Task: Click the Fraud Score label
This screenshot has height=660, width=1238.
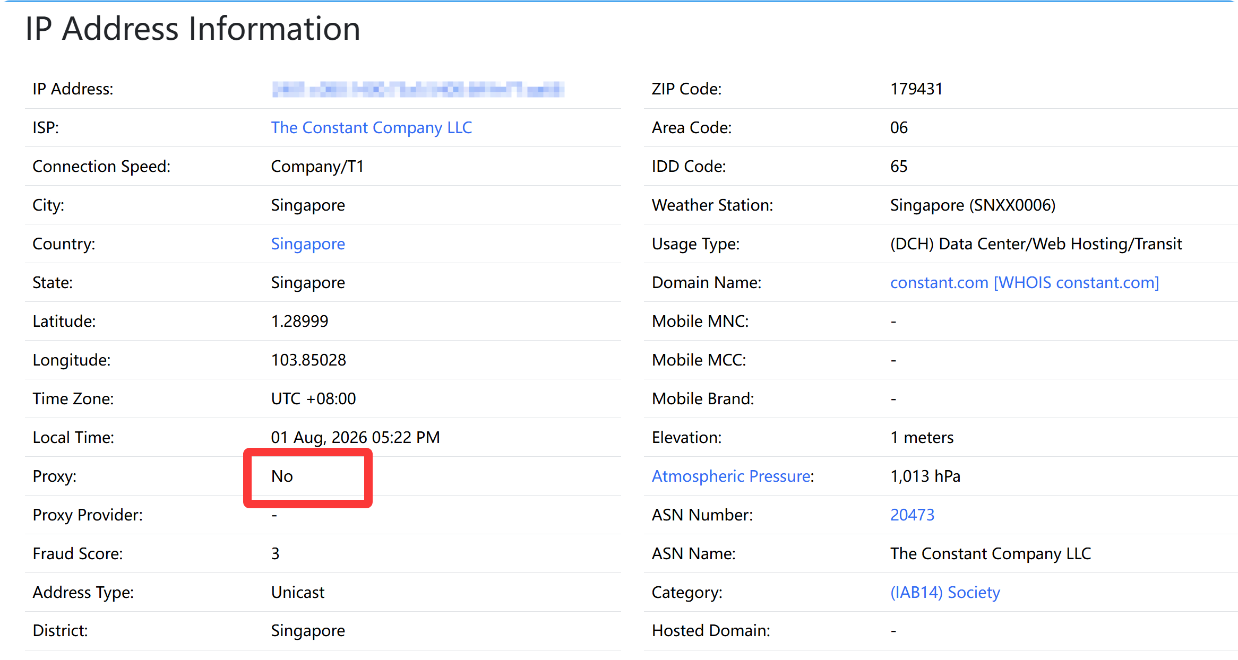Action: tap(78, 554)
